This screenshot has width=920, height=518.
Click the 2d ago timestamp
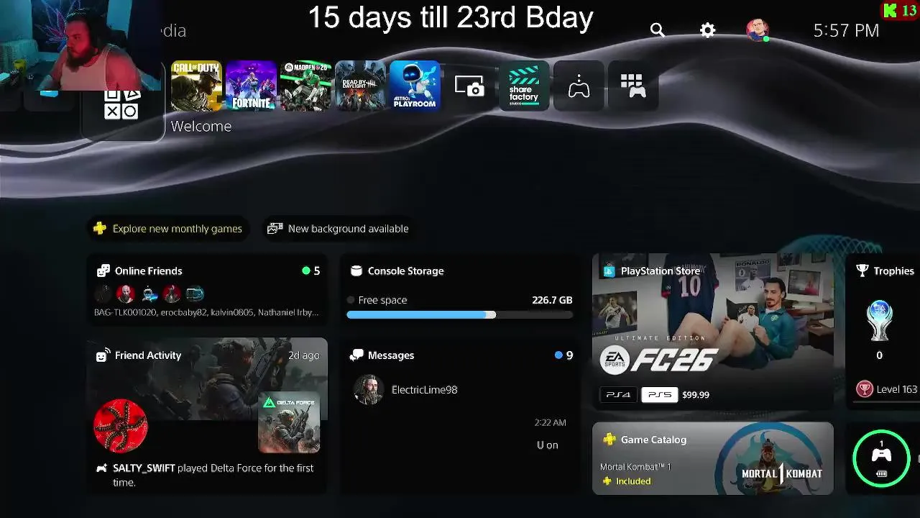coord(304,355)
